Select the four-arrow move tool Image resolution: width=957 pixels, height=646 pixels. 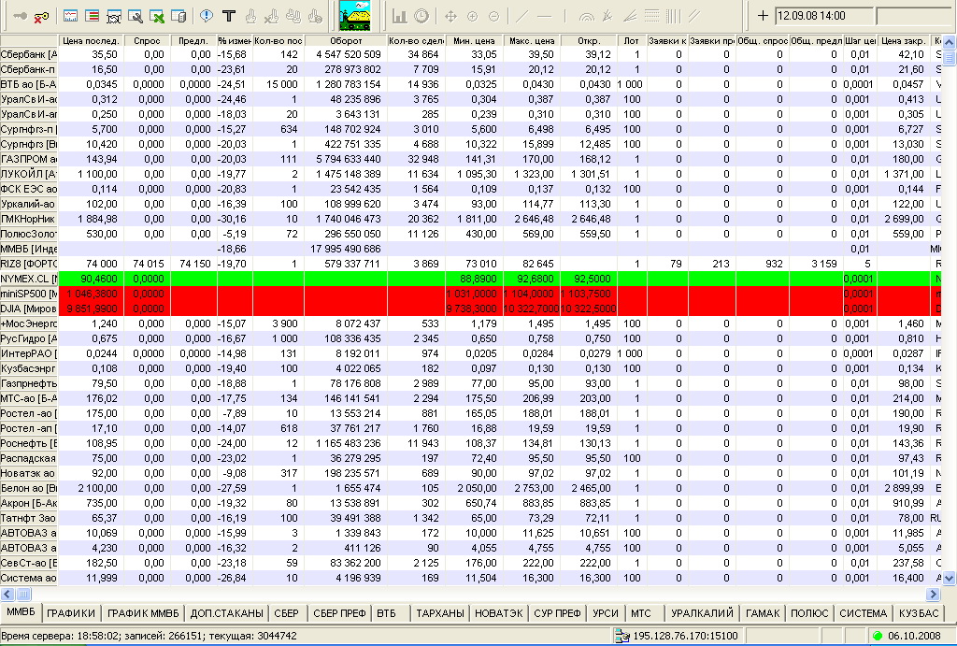click(451, 17)
